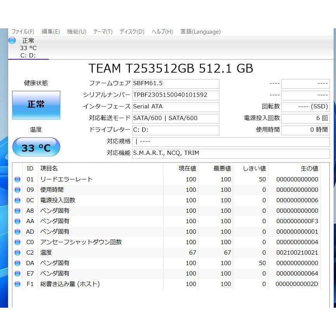Open the テーマ(T) menu
Viewport: 336px width, 336px height.
coord(102,32)
